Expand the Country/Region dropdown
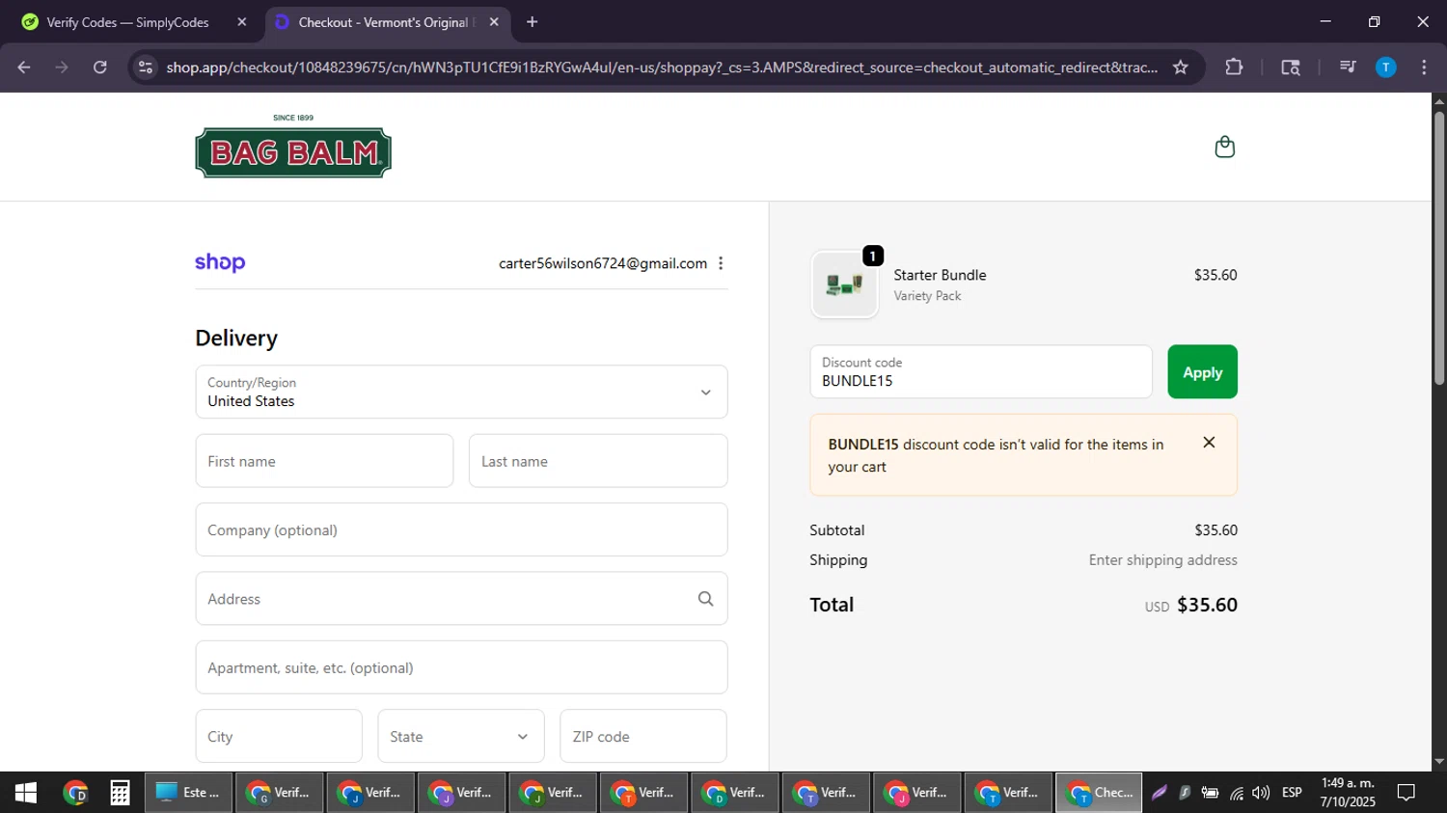The width and height of the screenshot is (1447, 813). tap(461, 392)
